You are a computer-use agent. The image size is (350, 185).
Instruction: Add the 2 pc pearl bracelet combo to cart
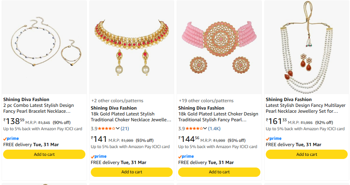(x=44, y=154)
